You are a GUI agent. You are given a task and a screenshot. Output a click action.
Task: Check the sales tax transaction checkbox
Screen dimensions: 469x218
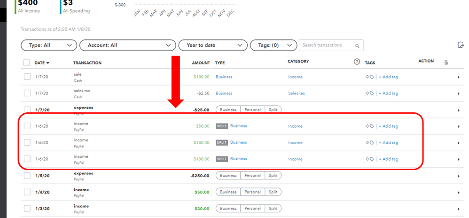tap(27, 93)
